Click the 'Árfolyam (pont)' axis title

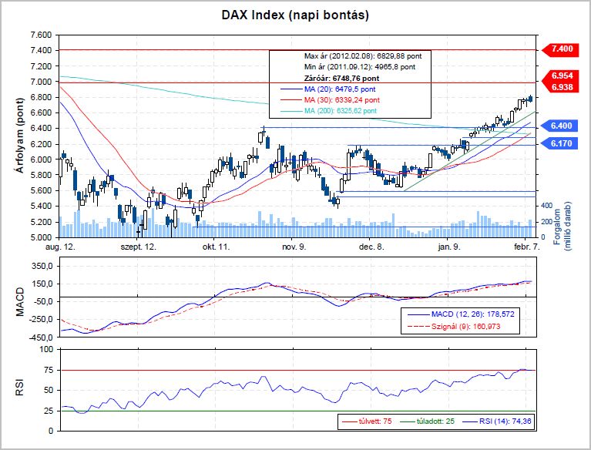(19, 136)
